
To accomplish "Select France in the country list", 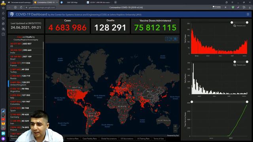I will click(26, 64).
